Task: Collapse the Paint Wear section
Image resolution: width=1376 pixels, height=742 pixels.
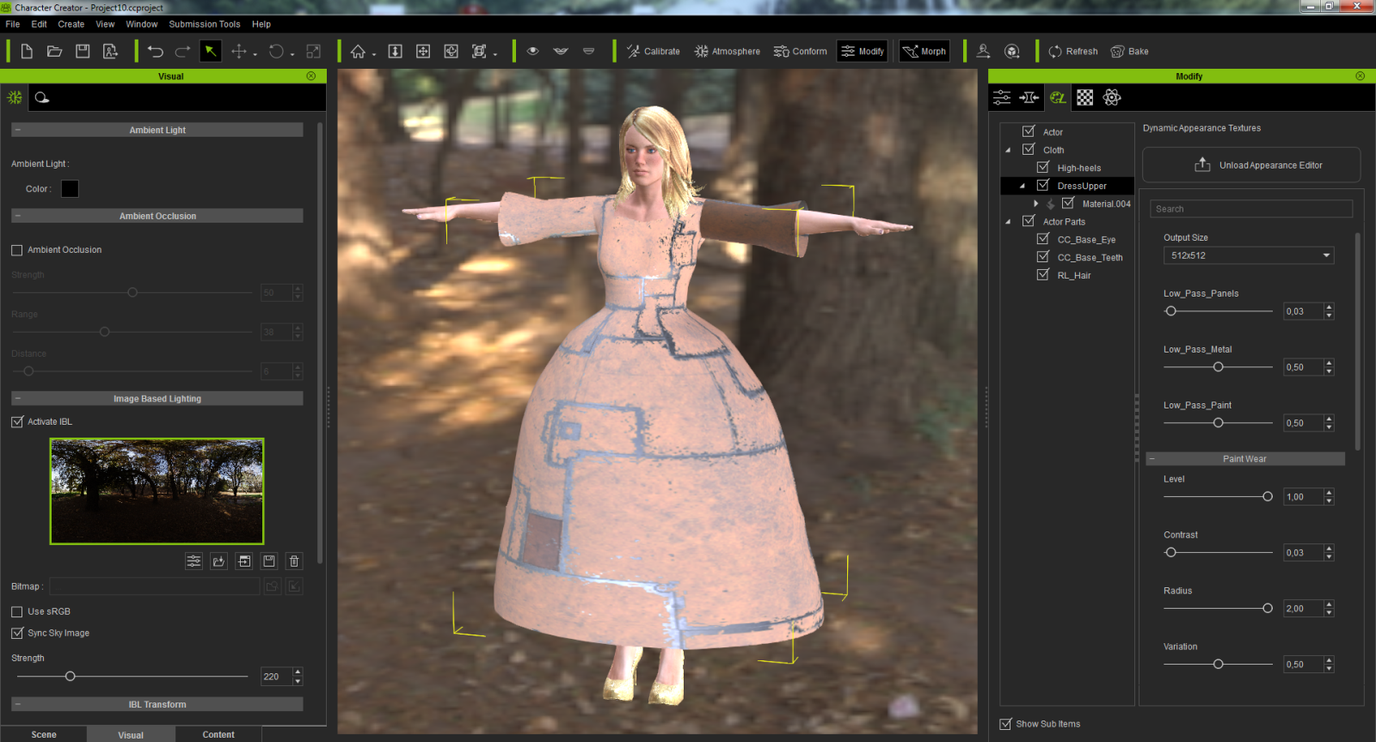Action: tap(1152, 459)
